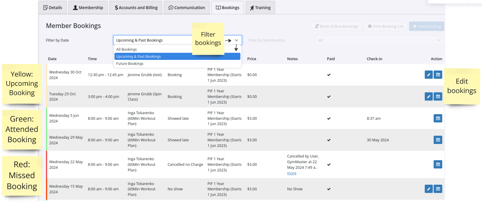Open calendar icon for Tuesday 29 Oct booking
The width and height of the screenshot is (482, 203).
[x=438, y=96]
